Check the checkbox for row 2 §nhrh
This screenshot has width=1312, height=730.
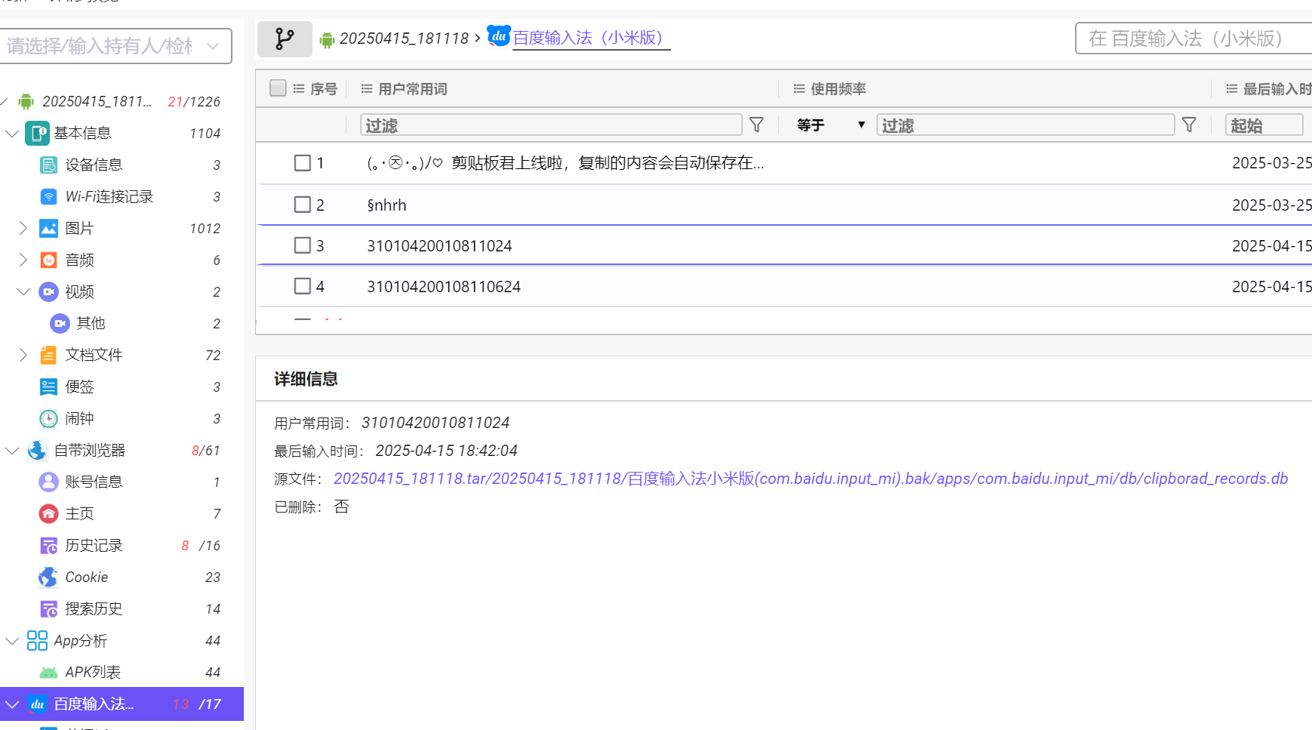tap(302, 205)
